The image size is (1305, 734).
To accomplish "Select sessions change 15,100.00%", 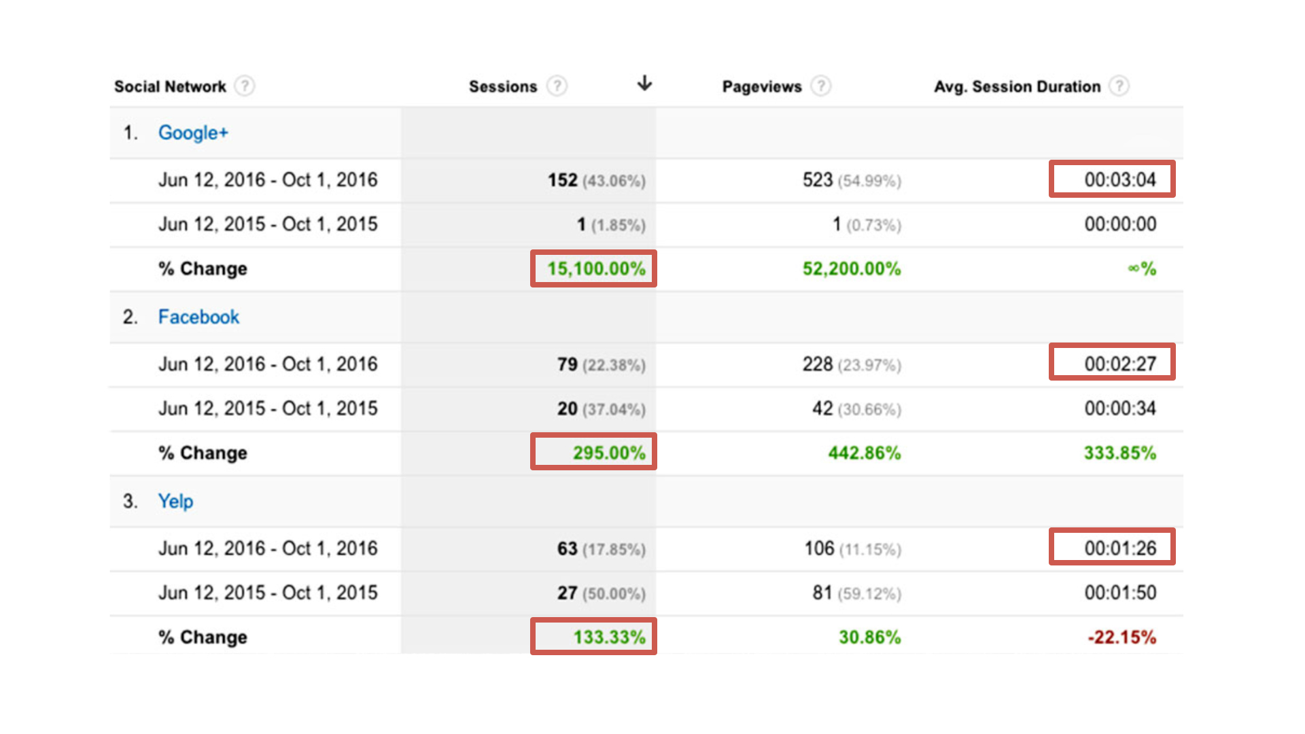I will (x=596, y=268).
